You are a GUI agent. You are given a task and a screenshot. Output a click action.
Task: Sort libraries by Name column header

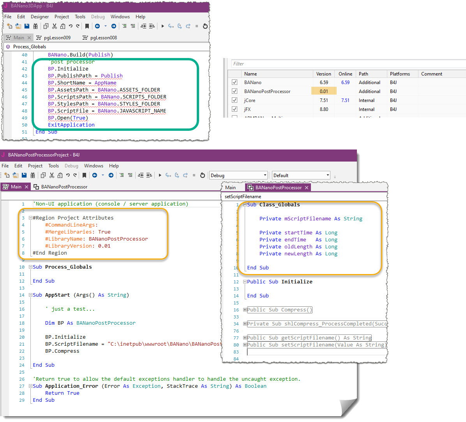pyautogui.click(x=277, y=74)
